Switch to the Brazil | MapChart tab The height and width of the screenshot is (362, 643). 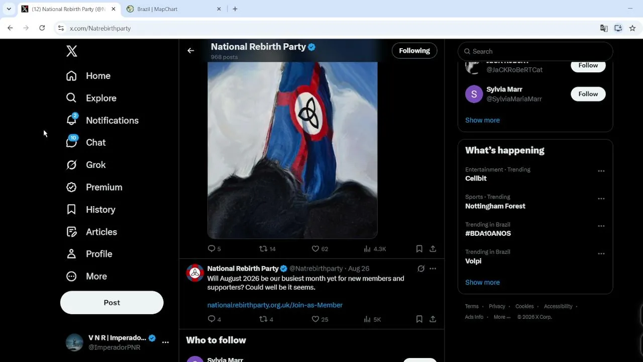click(x=174, y=9)
